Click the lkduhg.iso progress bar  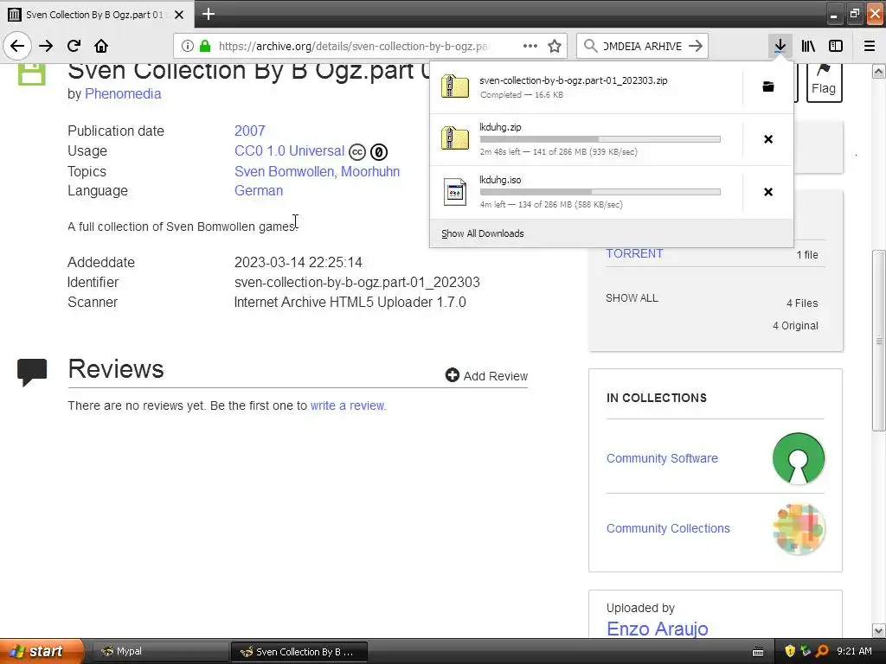click(600, 192)
